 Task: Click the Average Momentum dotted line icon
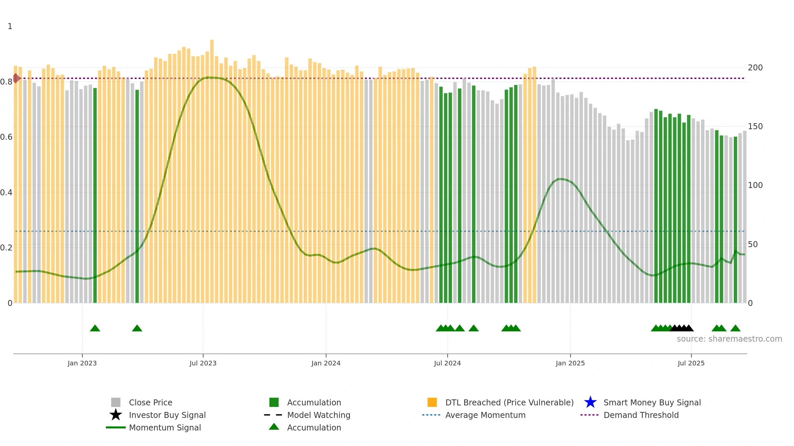coord(431,415)
